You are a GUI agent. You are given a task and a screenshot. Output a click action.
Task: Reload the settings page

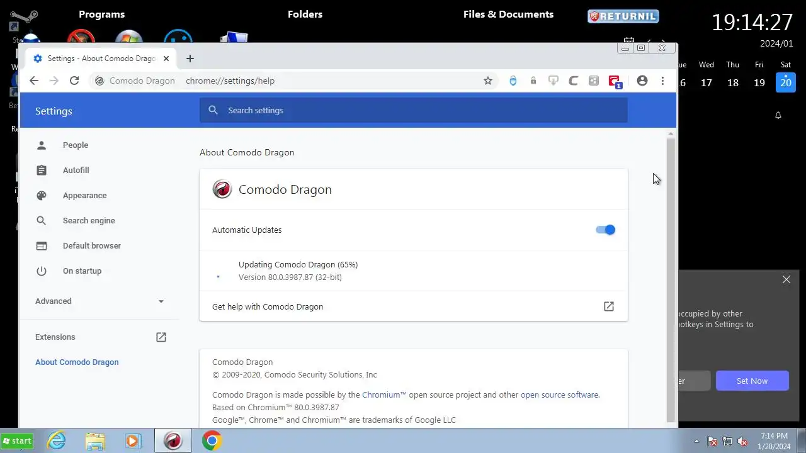(x=74, y=81)
